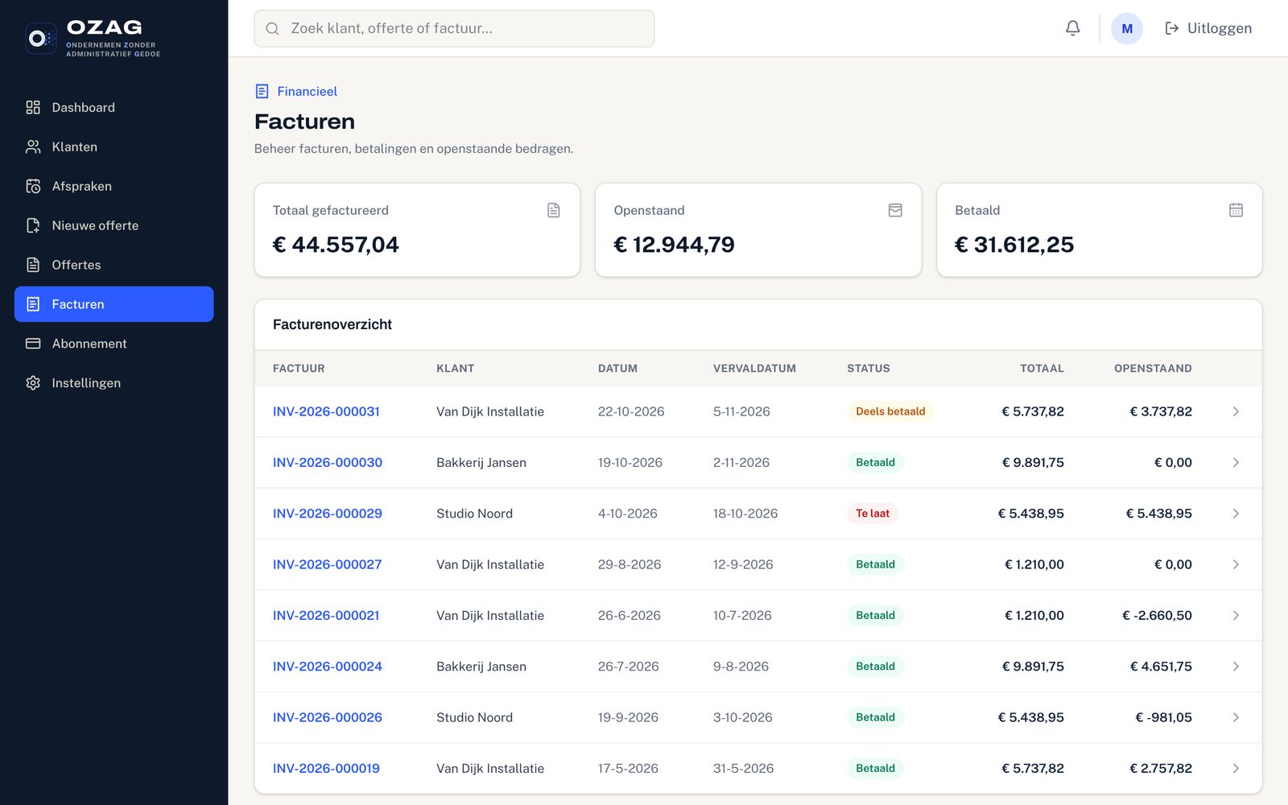
Task: Expand row INV-2026-000029 chevron
Action: tap(1236, 514)
